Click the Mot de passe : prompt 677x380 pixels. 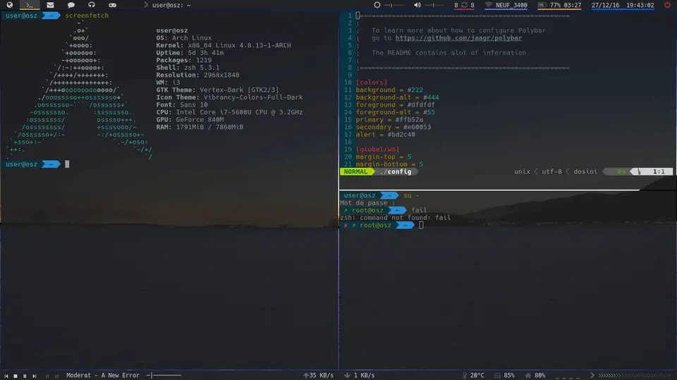point(367,202)
